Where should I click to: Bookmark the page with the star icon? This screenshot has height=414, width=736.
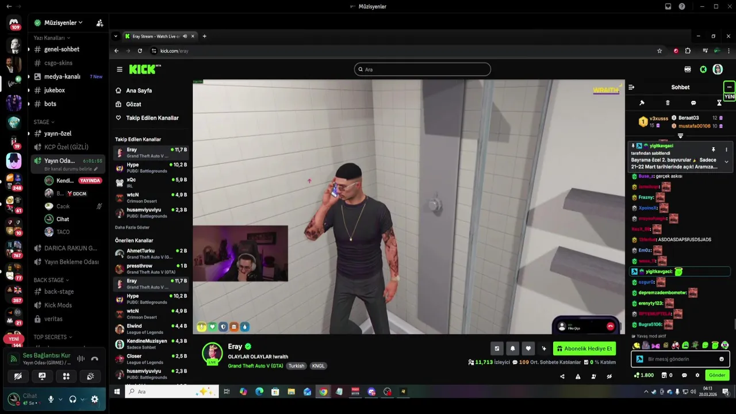coord(660,51)
